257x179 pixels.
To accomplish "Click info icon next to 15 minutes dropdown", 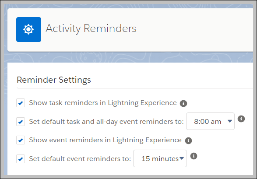I will (x=194, y=156).
